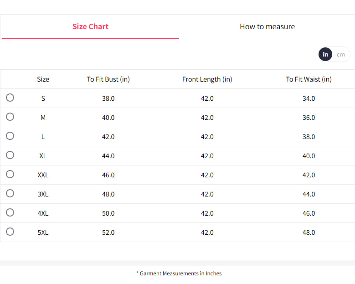Select size XL radio button

(x=10, y=155)
